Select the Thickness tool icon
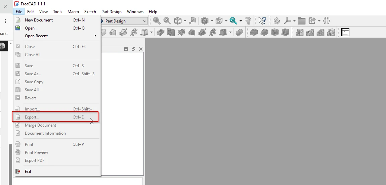 pyautogui.click(x=285, y=32)
